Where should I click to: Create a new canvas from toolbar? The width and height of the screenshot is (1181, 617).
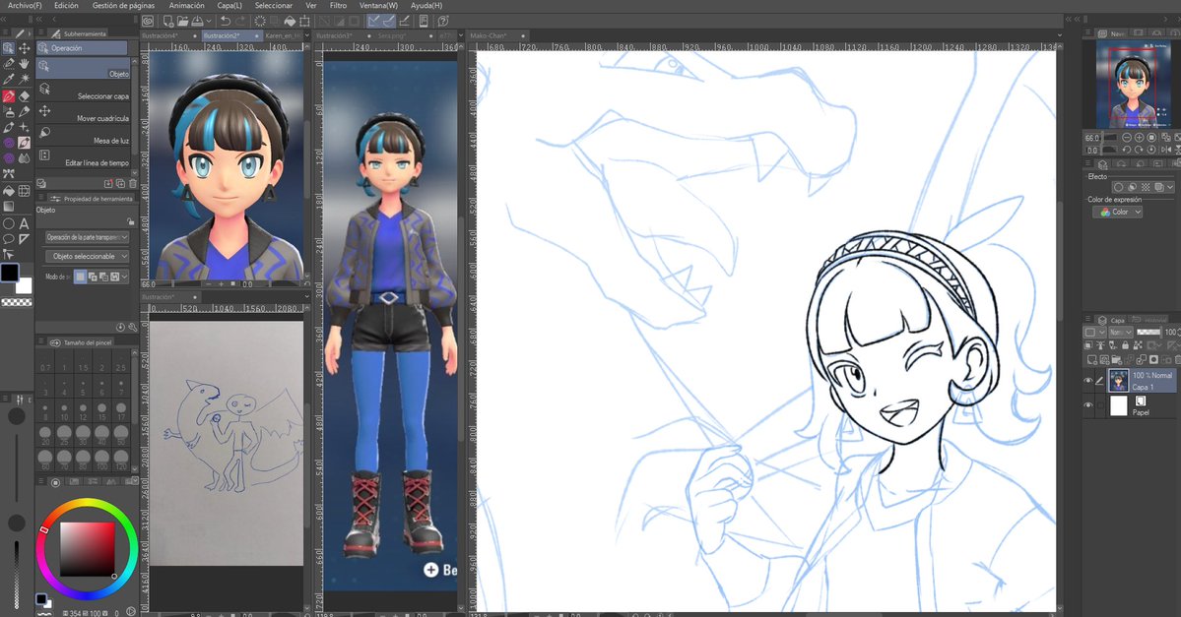(168, 21)
